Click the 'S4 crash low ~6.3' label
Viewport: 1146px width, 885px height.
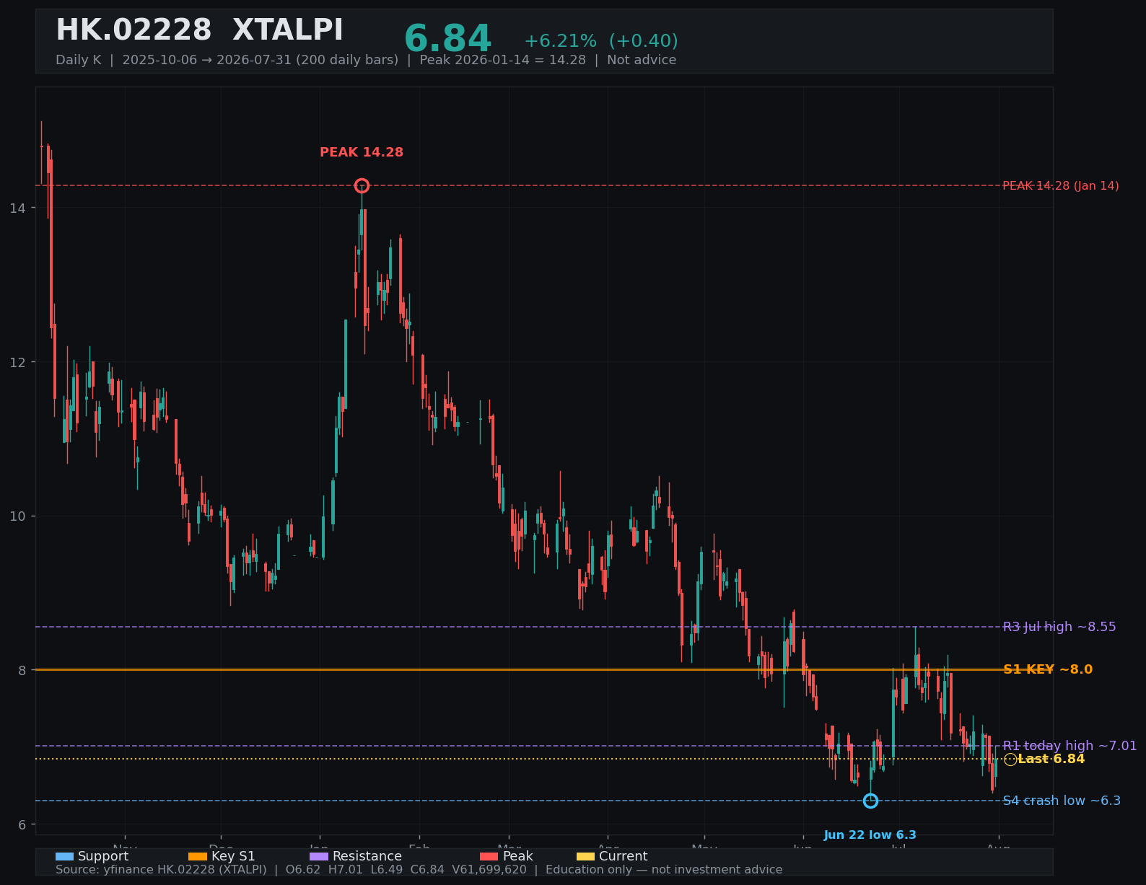pos(1062,801)
